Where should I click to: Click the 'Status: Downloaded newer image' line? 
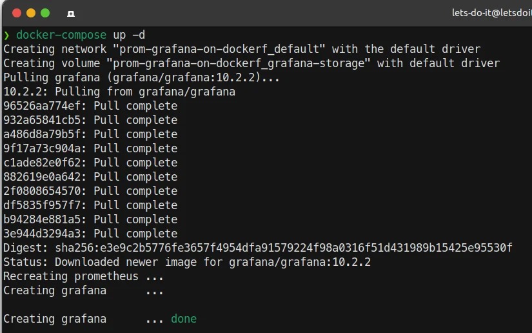(x=187, y=262)
